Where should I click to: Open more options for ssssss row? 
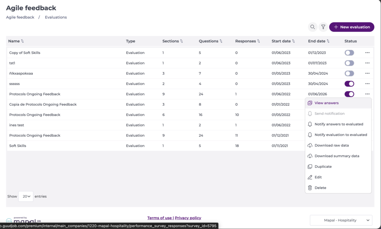click(367, 84)
